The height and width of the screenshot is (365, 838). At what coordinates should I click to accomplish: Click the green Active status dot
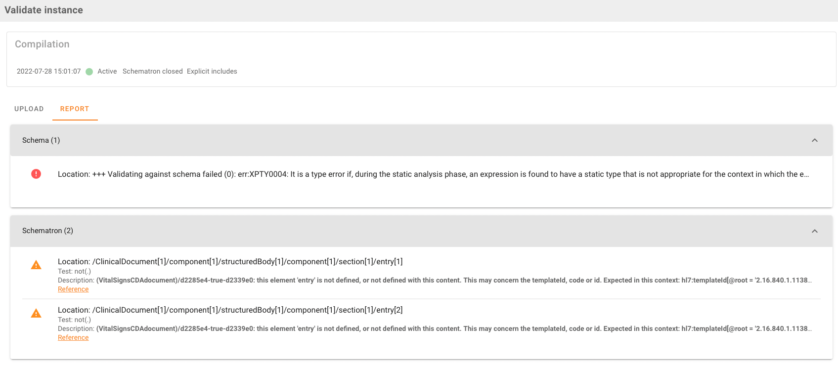pyautogui.click(x=89, y=72)
